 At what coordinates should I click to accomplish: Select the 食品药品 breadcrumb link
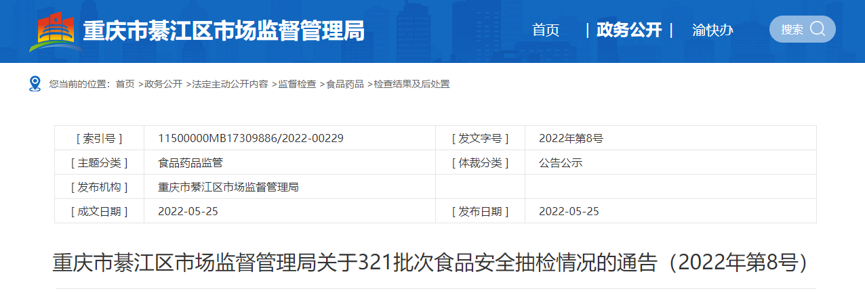click(x=345, y=84)
